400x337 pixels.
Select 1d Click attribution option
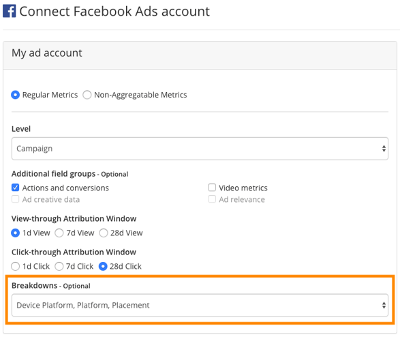click(15, 266)
